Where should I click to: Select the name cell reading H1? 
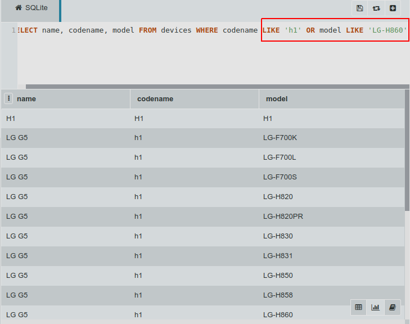pyautogui.click(x=66, y=119)
